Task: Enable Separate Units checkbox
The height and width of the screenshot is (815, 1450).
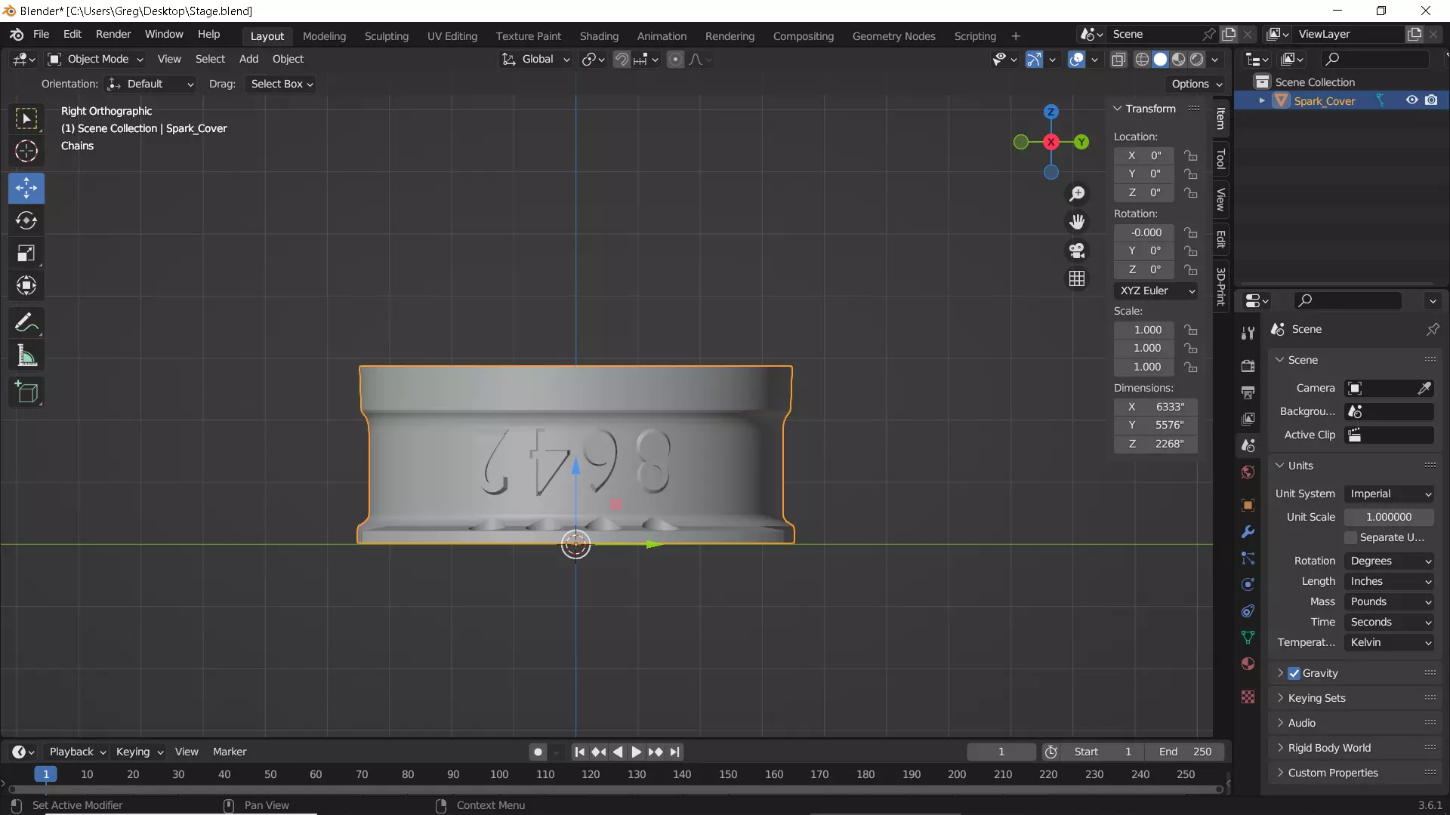Action: [x=1351, y=537]
